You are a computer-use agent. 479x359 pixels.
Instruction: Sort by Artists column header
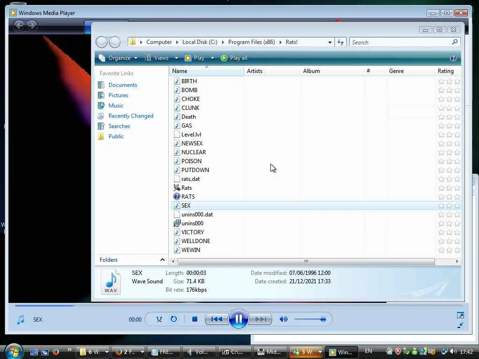272,71
